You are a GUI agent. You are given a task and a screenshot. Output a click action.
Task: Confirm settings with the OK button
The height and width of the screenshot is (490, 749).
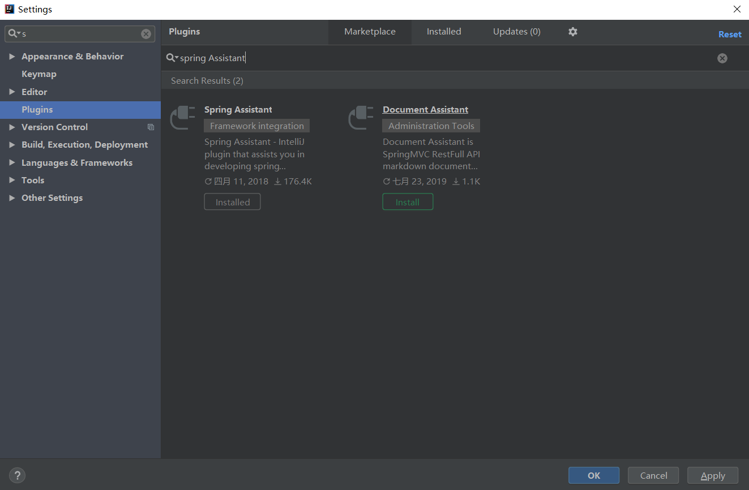pos(594,475)
